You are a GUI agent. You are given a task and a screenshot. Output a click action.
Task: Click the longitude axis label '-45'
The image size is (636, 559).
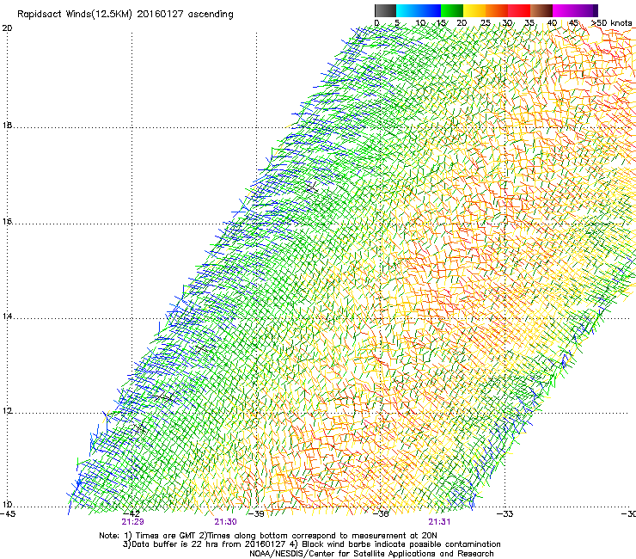pos(8,513)
